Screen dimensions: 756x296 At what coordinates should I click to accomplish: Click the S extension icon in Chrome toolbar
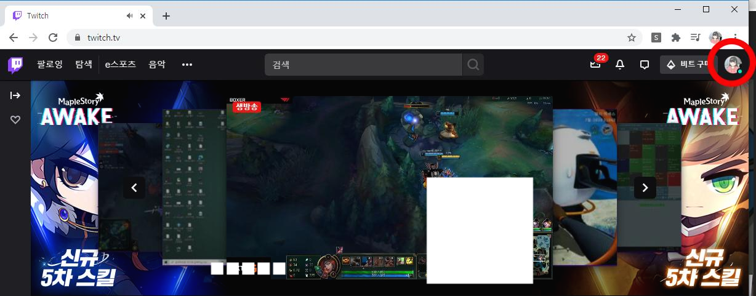(x=656, y=38)
